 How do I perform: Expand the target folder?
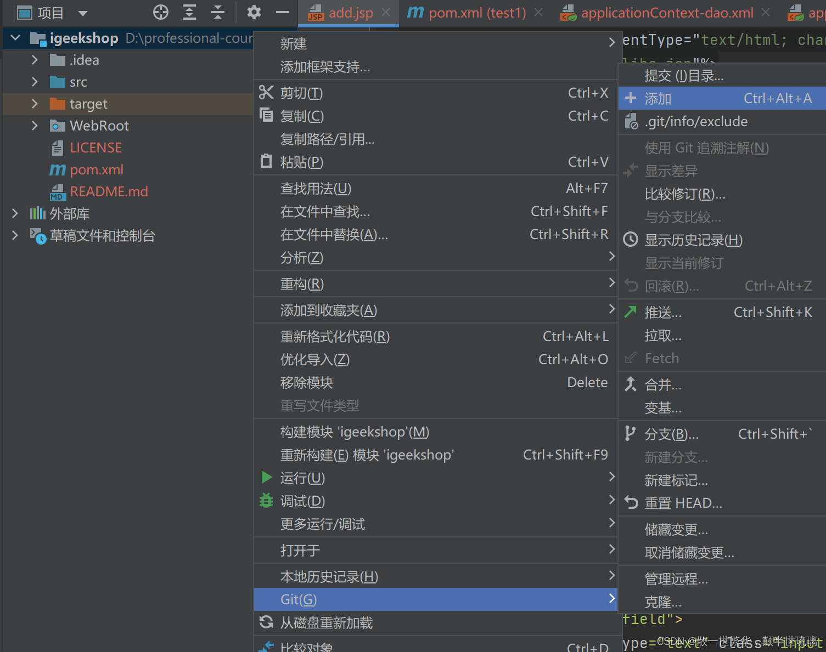coord(35,104)
